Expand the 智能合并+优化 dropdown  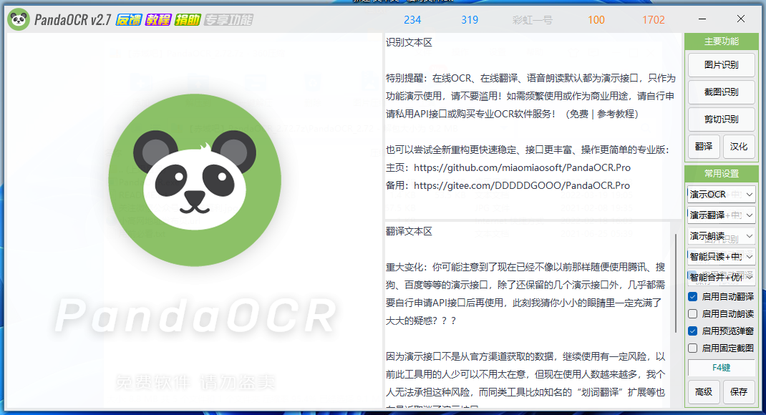tap(721, 278)
